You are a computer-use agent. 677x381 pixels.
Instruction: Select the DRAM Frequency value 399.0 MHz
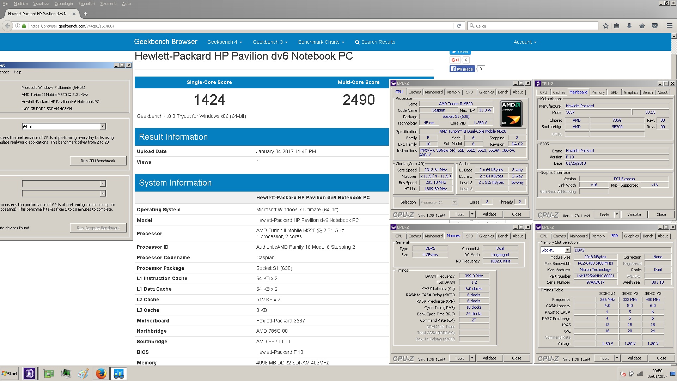tap(474, 276)
